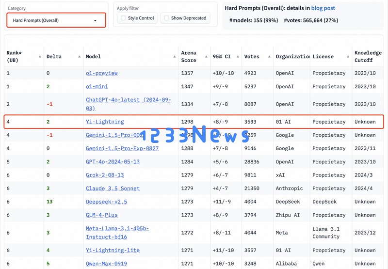Screen dimensions: 388x269
Task: Select the score 1347 for o1-mini
Action: [187, 87]
